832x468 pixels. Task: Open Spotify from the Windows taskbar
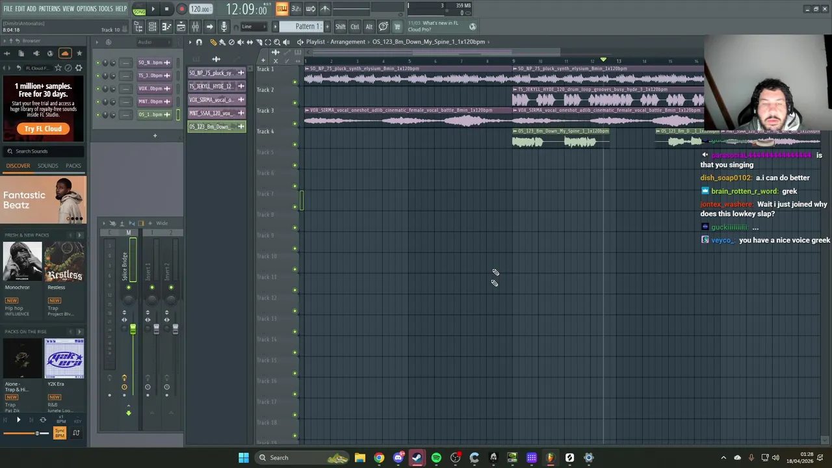pyautogui.click(x=436, y=458)
